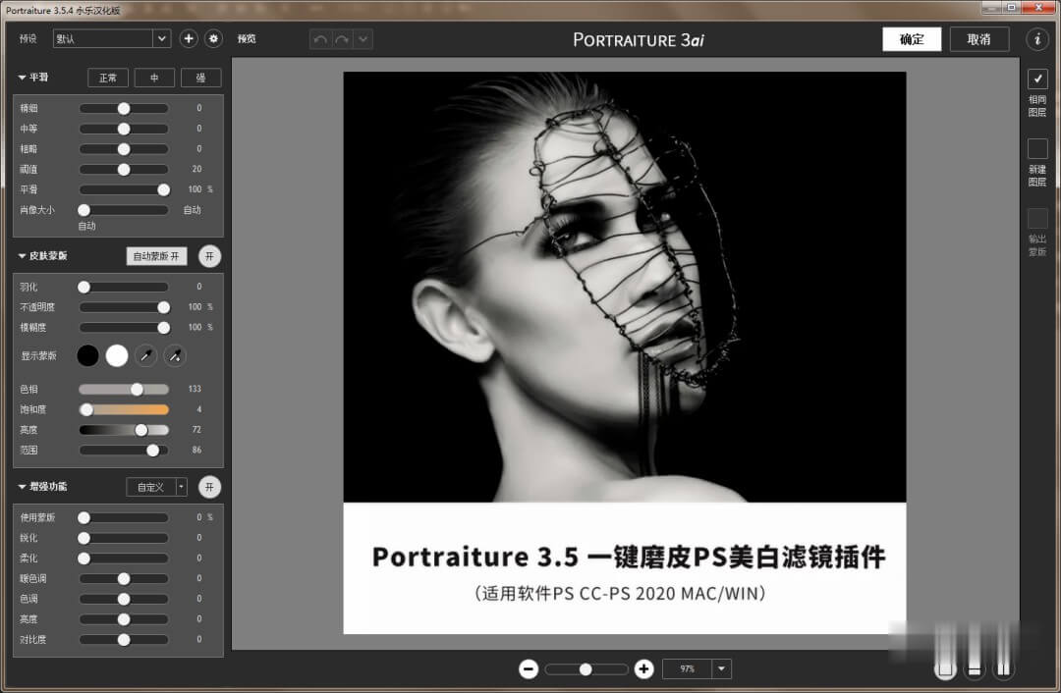1061x693 pixels.
Task: Click the undo arrow button
Action: coord(320,39)
